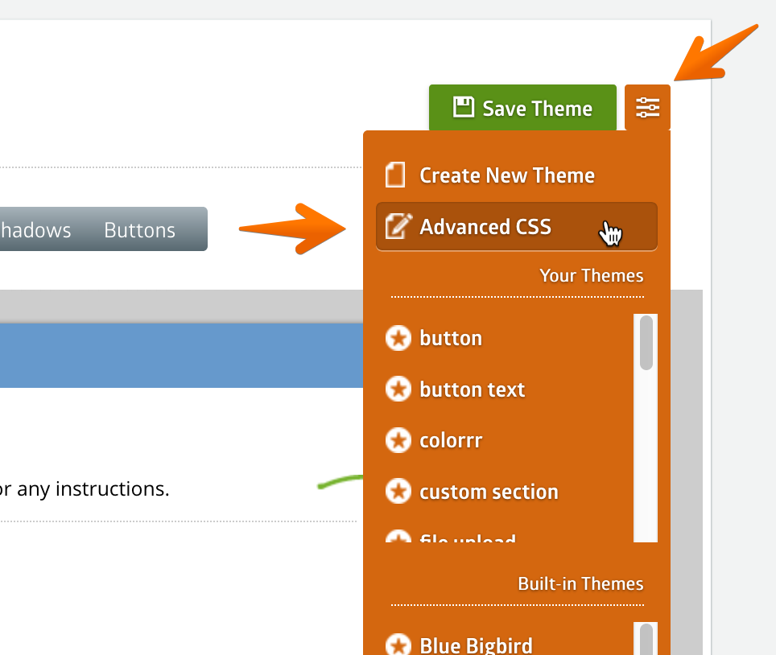Select the 'custom section' theme
Viewport: 776px width, 655px height.
pyautogui.click(x=489, y=492)
